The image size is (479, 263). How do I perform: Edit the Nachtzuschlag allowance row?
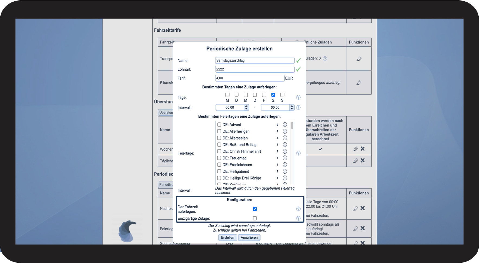tap(355, 208)
